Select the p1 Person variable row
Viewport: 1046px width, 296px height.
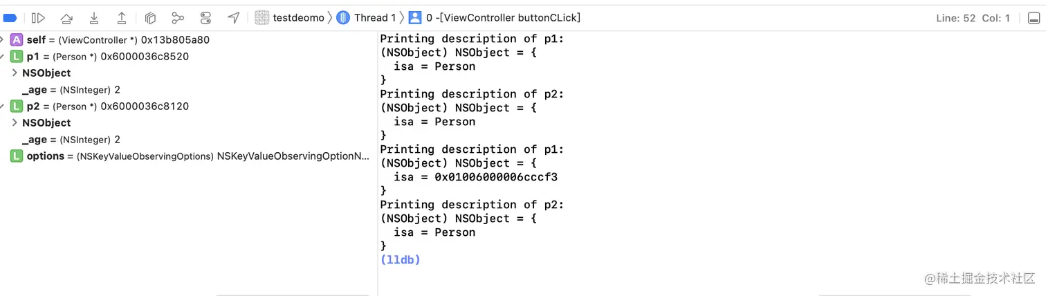107,57
